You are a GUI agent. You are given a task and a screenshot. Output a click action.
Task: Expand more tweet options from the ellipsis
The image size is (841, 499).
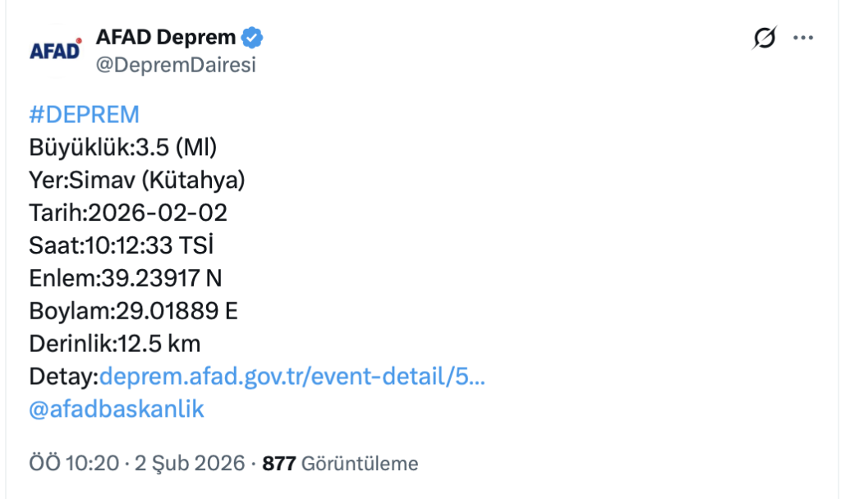pyautogui.click(x=802, y=37)
